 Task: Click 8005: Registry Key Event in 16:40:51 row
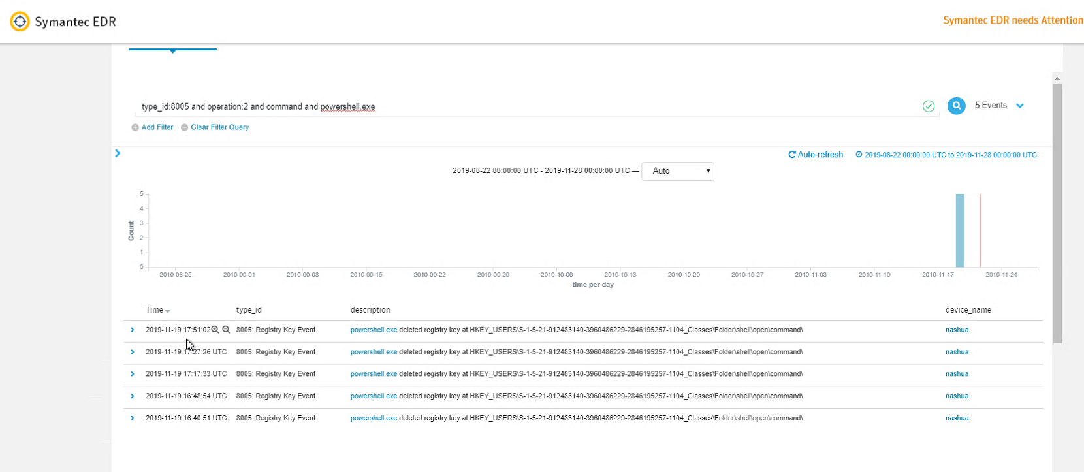point(276,418)
